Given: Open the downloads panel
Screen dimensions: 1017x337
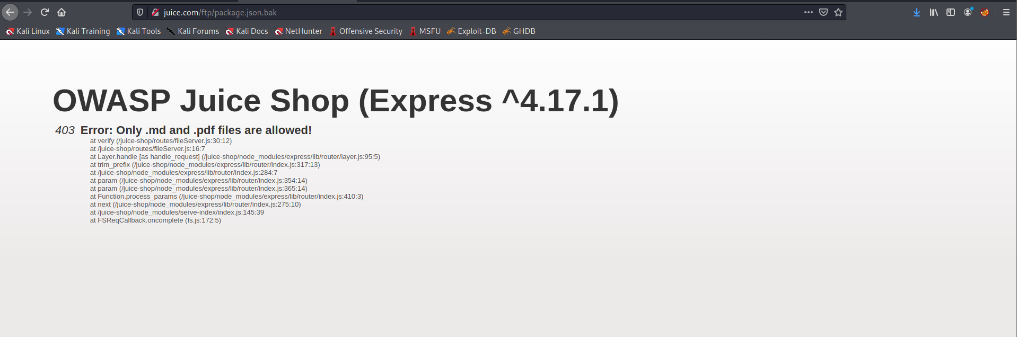Looking at the screenshot, I should pyautogui.click(x=917, y=12).
